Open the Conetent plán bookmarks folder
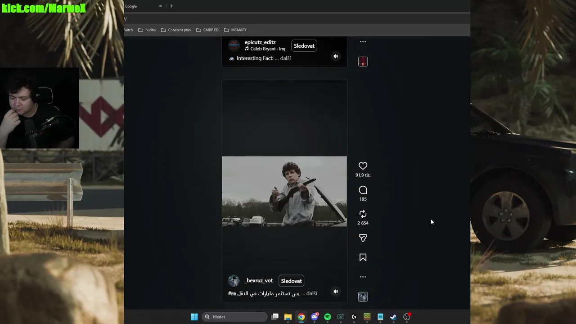The image size is (576, 324). point(175,30)
